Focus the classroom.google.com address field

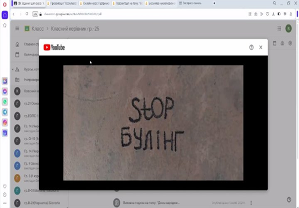tap(73, 14)
